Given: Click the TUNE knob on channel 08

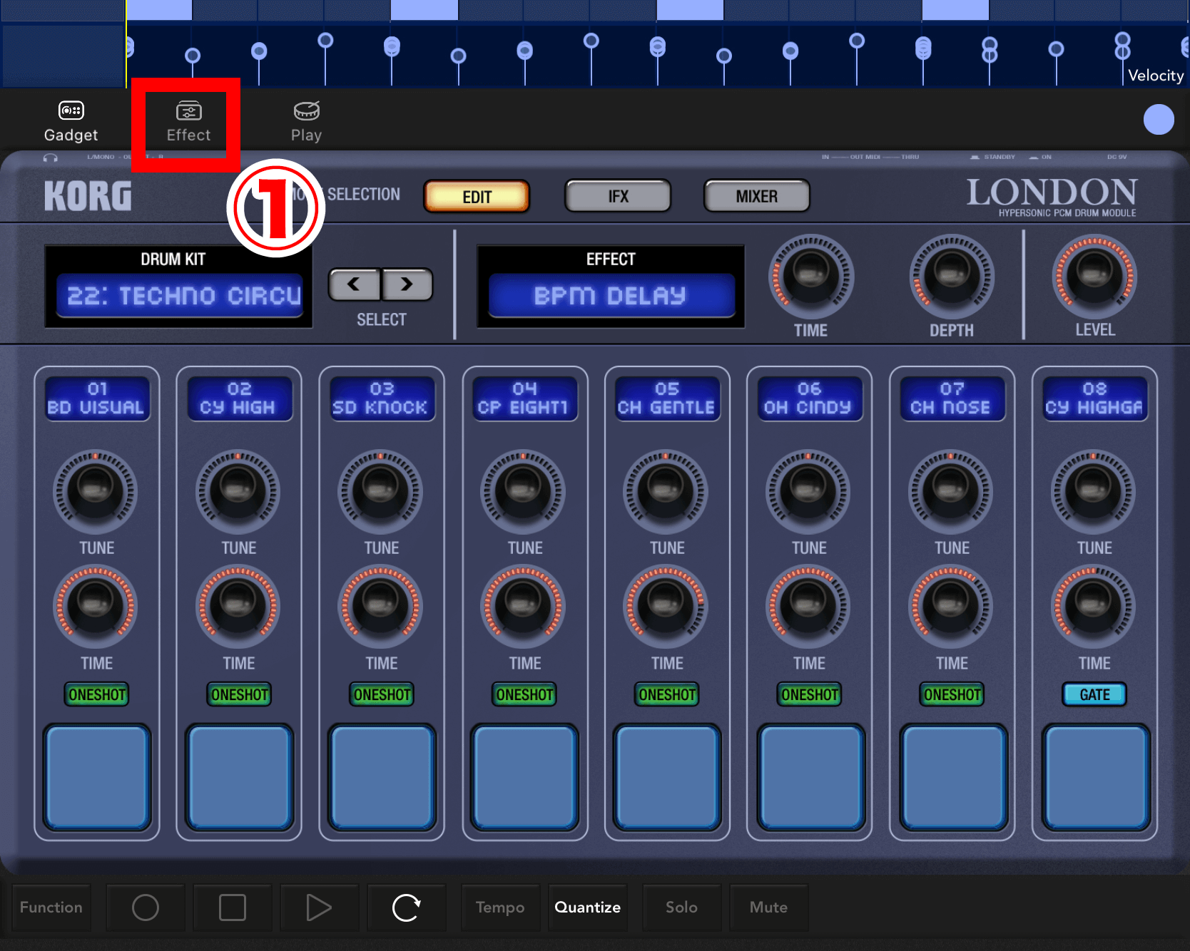Looking at the screenshot, I should point(1093,492).
